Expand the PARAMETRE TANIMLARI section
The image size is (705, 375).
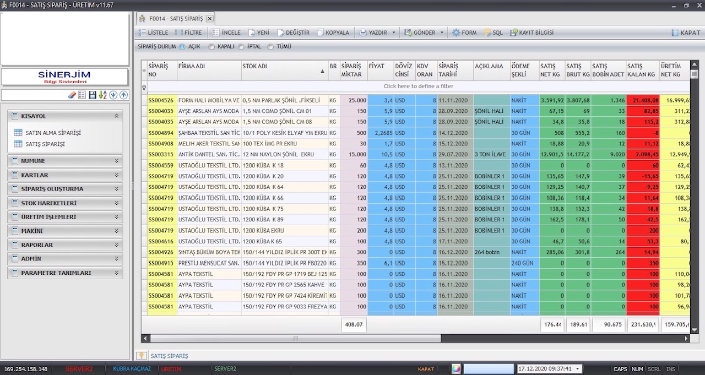[x=65, y=273]
